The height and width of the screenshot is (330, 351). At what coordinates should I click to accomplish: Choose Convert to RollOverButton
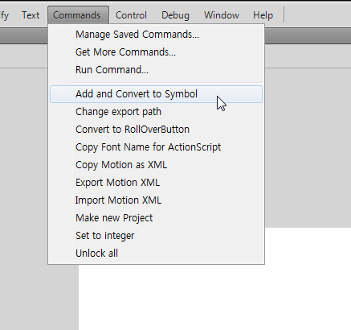coord(157,130)
